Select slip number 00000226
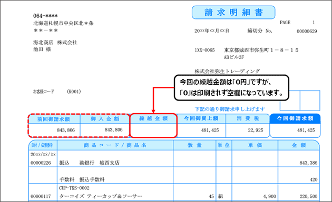Screen dimensions: 332x202 pos(41,163)
